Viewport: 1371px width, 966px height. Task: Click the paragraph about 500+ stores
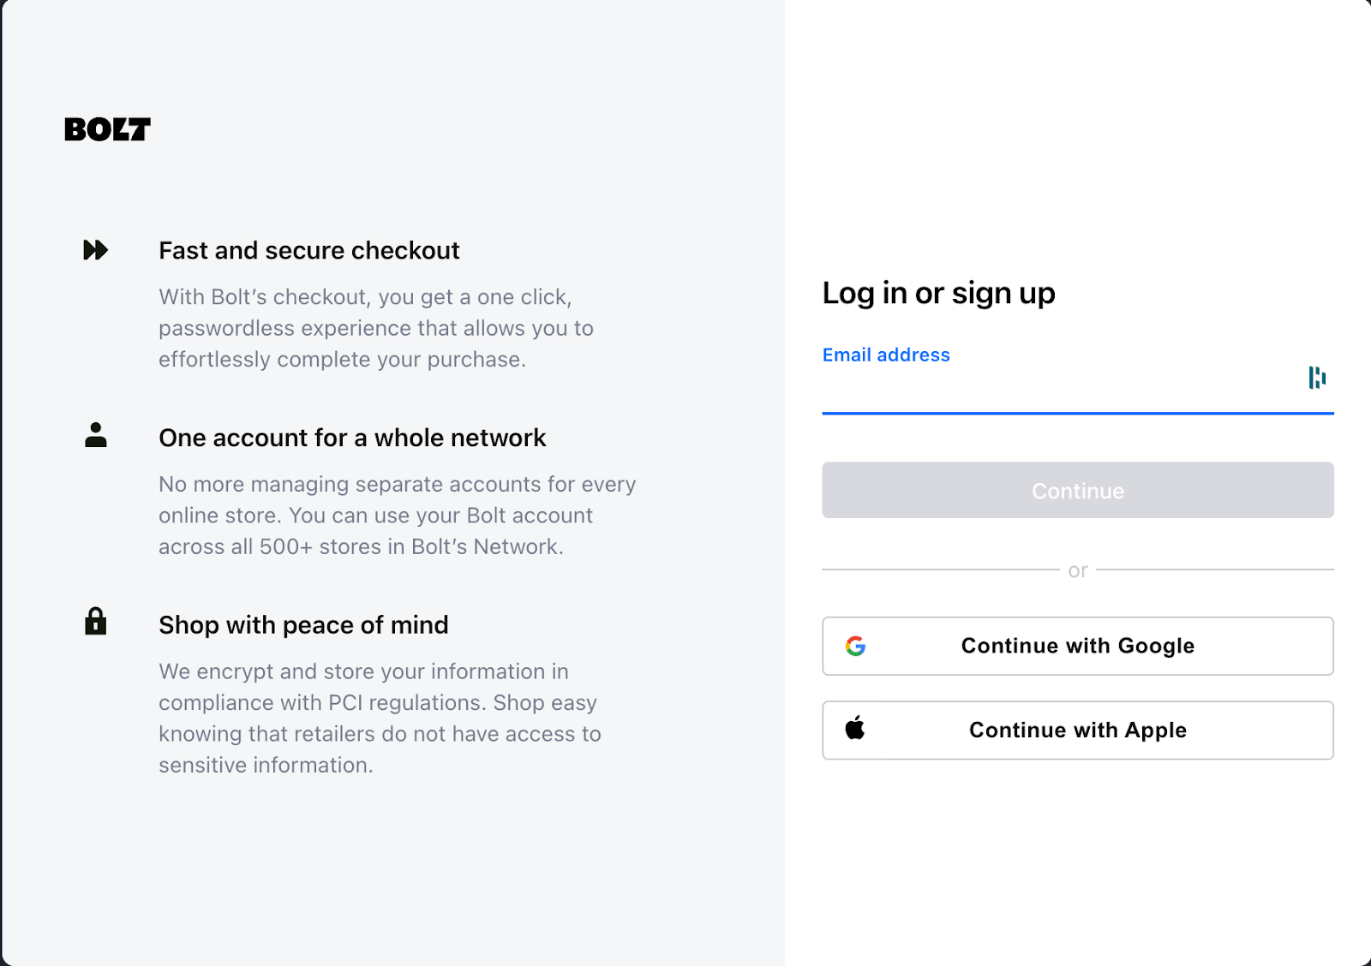397,516
